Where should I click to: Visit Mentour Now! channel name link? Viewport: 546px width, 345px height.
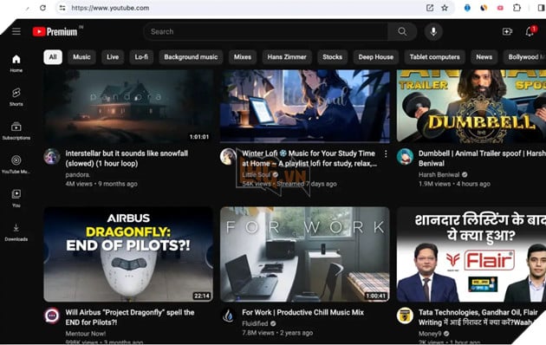click(86, 334)
